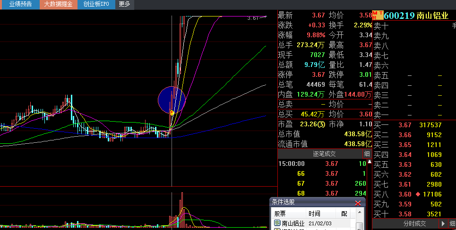Close the 条件选股 popup window

(358, 203)
